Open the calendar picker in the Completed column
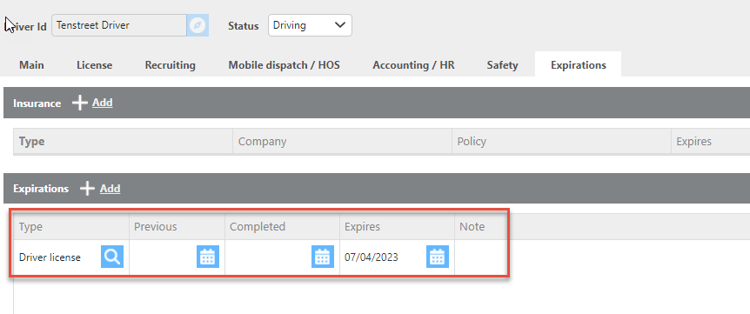 323,257
